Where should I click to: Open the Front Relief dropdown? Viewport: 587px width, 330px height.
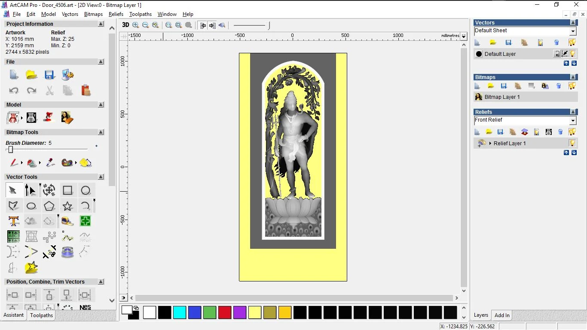pos(573,120)
